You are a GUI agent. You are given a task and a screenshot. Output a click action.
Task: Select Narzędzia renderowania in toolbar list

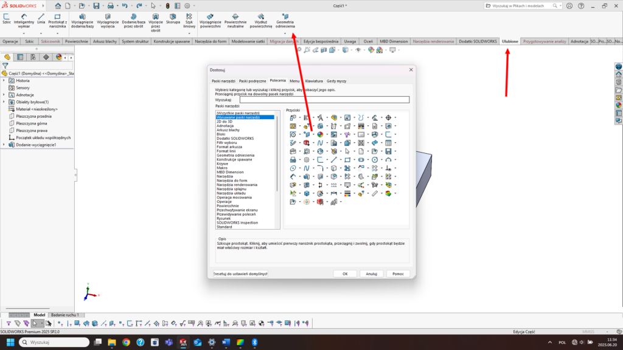tap(237, 185)
